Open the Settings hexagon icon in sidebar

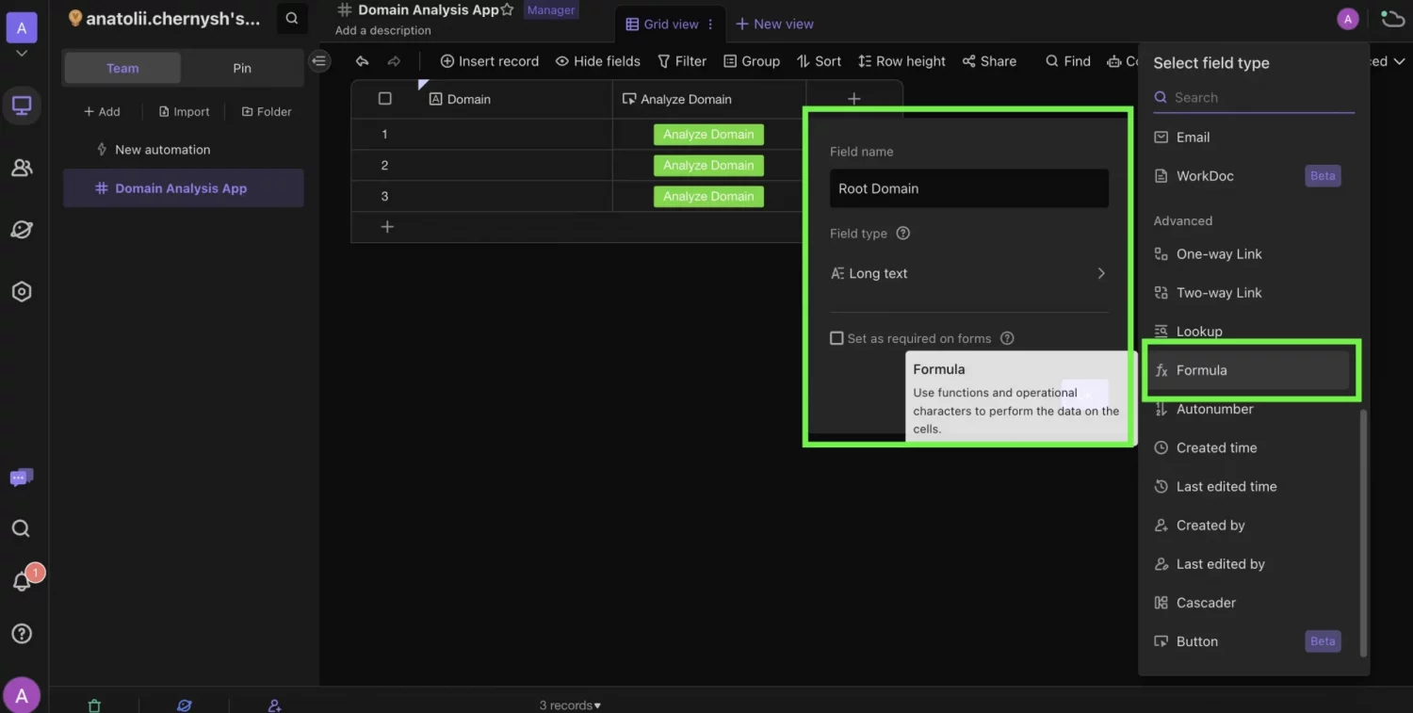(x=22, y=292)
